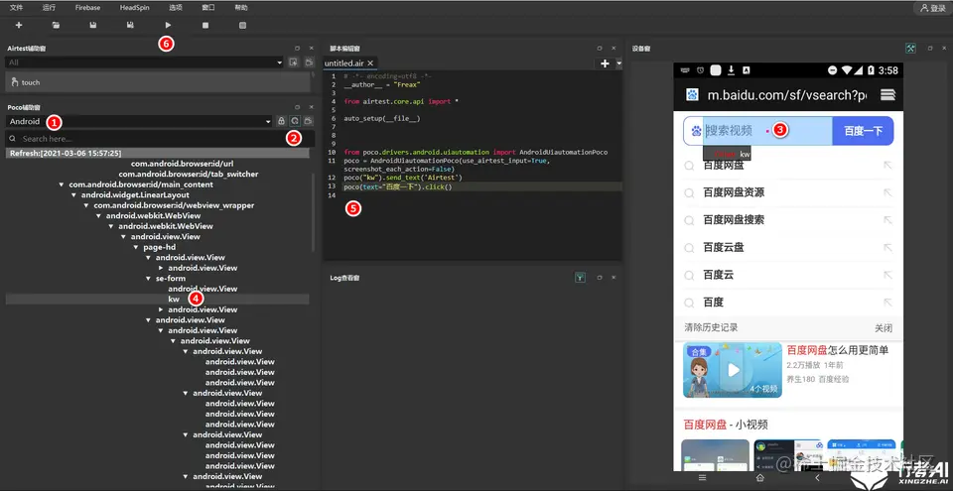Click the camera record icon in Airtest assistant panel

point(309,61)
